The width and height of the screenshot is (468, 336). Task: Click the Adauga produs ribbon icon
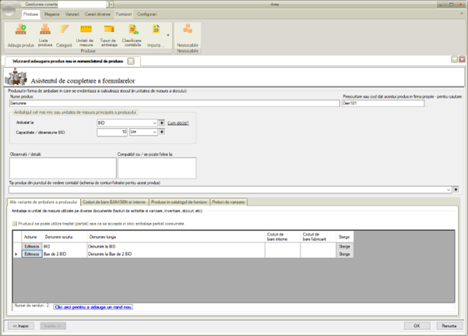tap(20, 35)
